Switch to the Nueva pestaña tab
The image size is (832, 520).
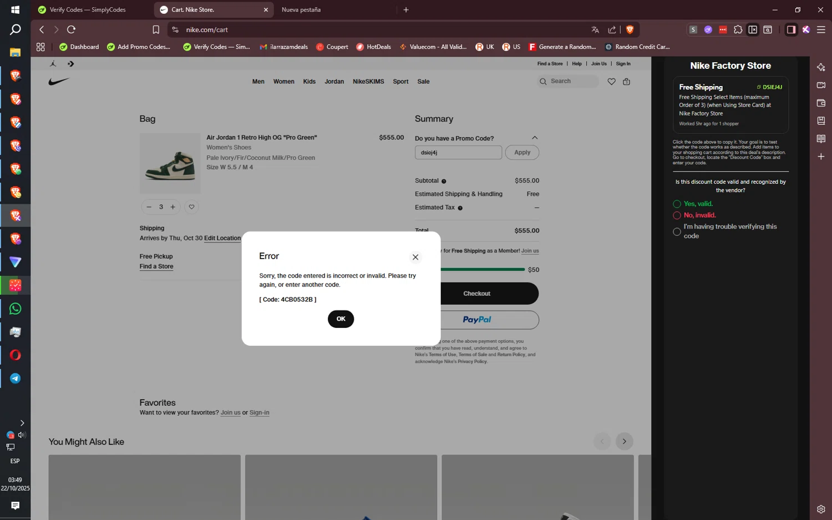(x=301, y=9)
